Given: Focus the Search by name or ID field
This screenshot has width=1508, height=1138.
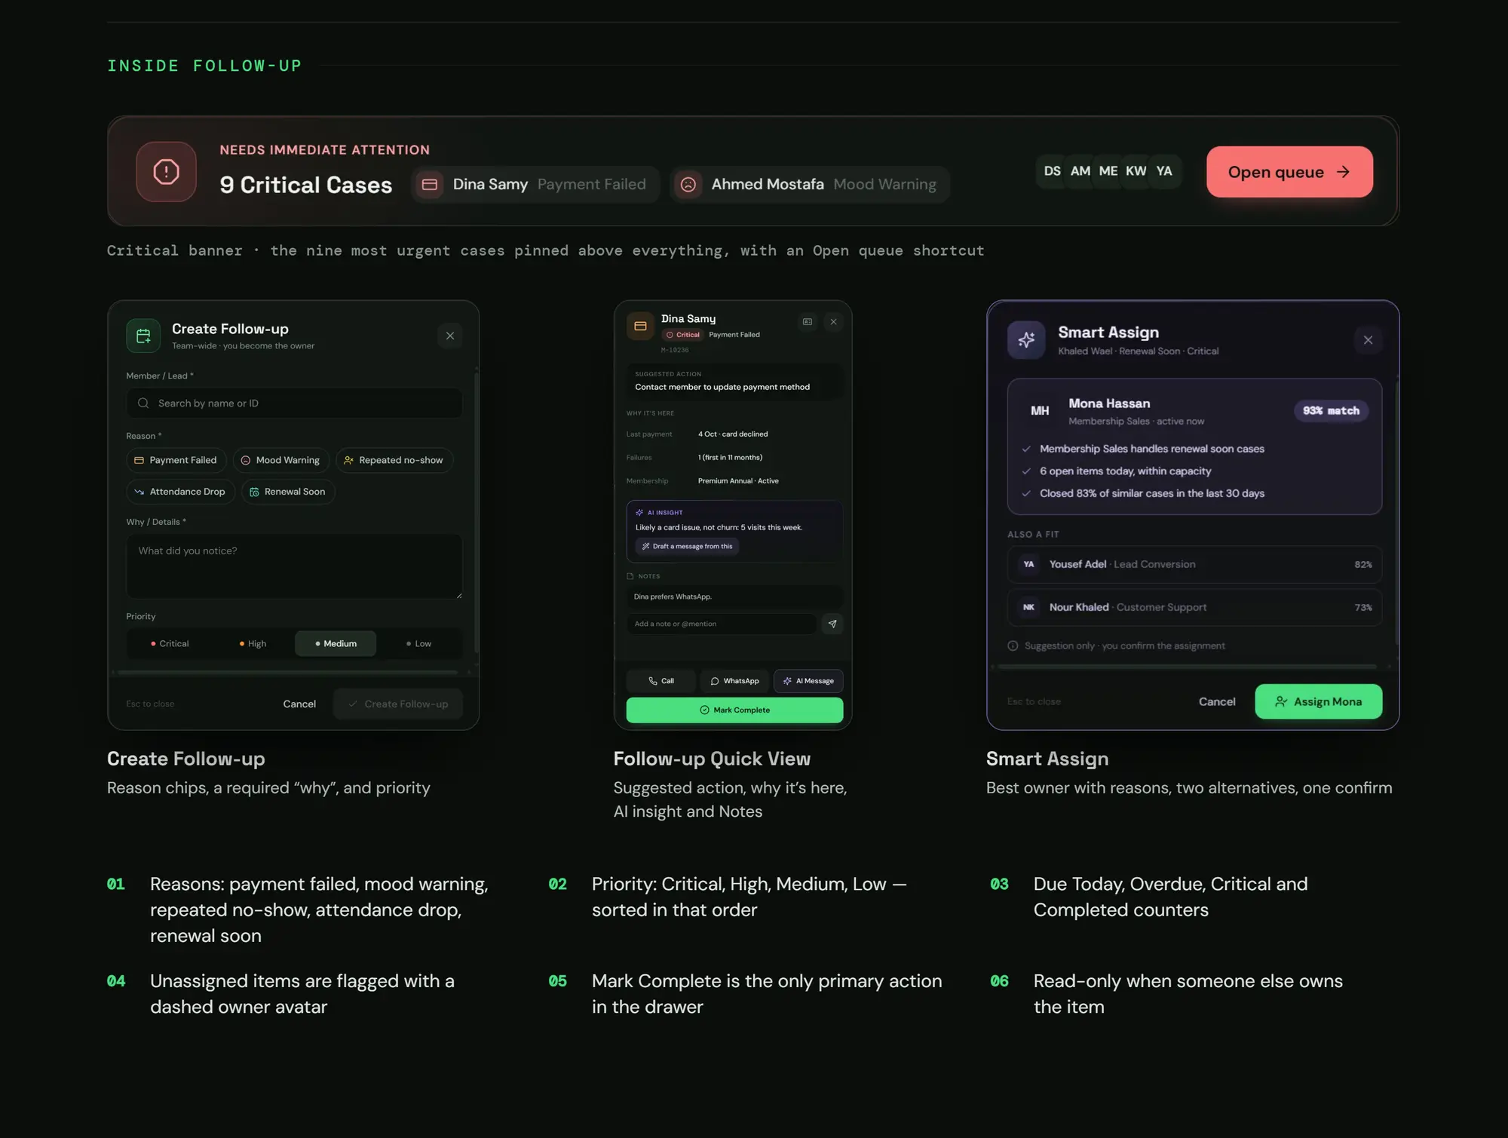Looking at the screenshot, I should (x=294, y=403).
